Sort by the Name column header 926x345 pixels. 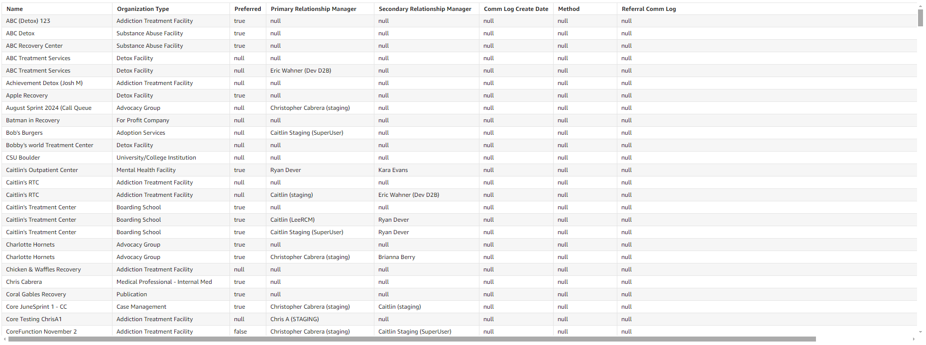[15, 9]
